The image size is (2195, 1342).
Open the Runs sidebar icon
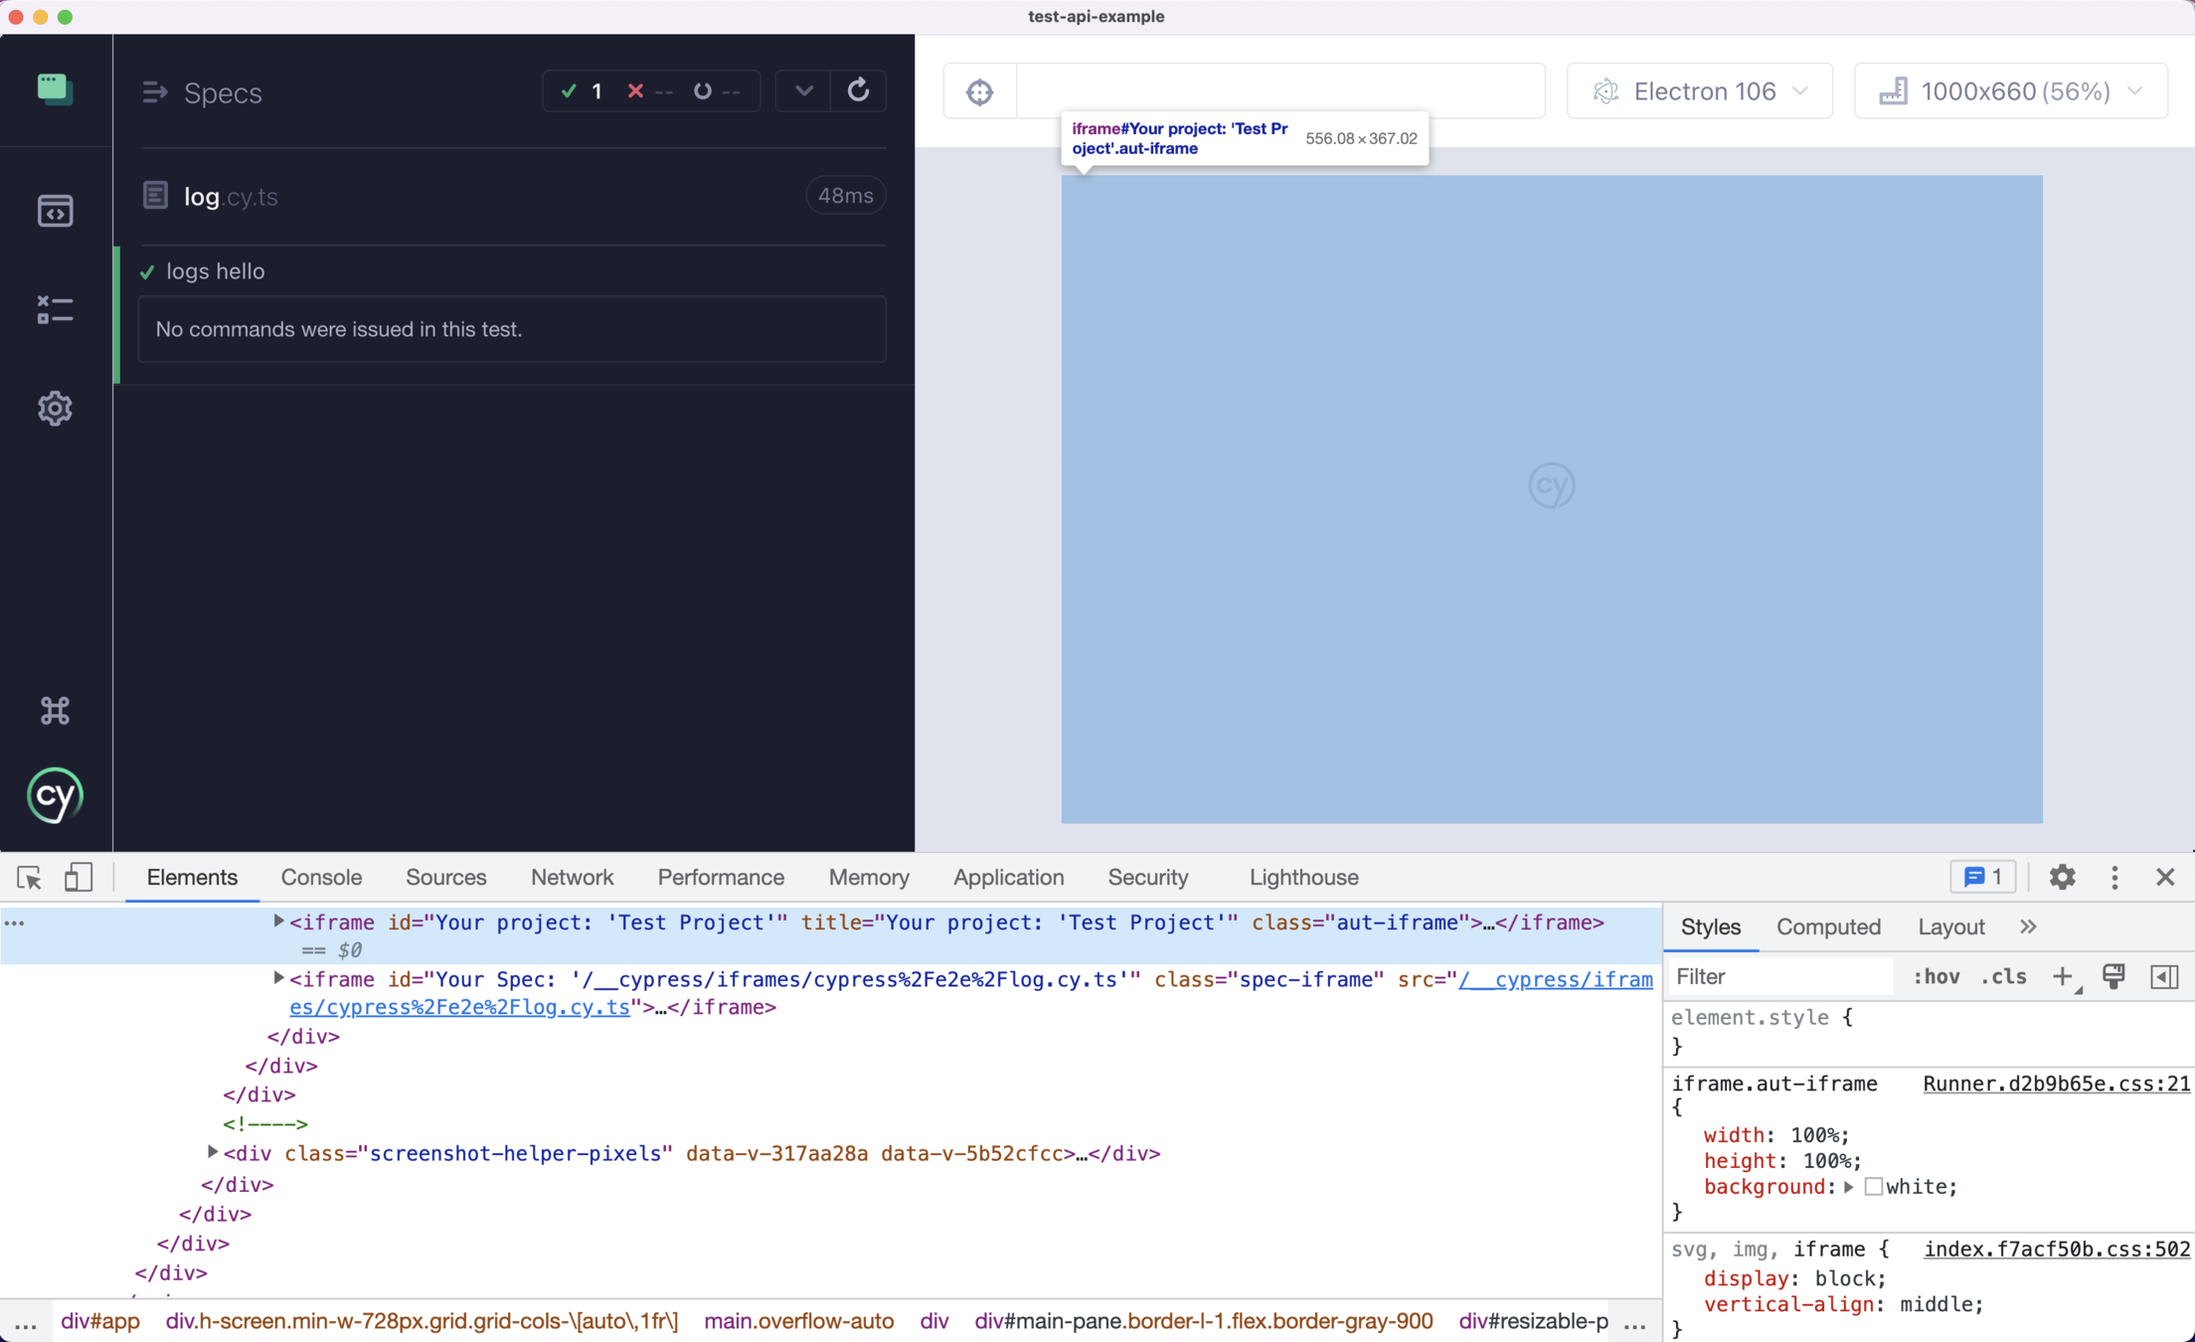55,309
